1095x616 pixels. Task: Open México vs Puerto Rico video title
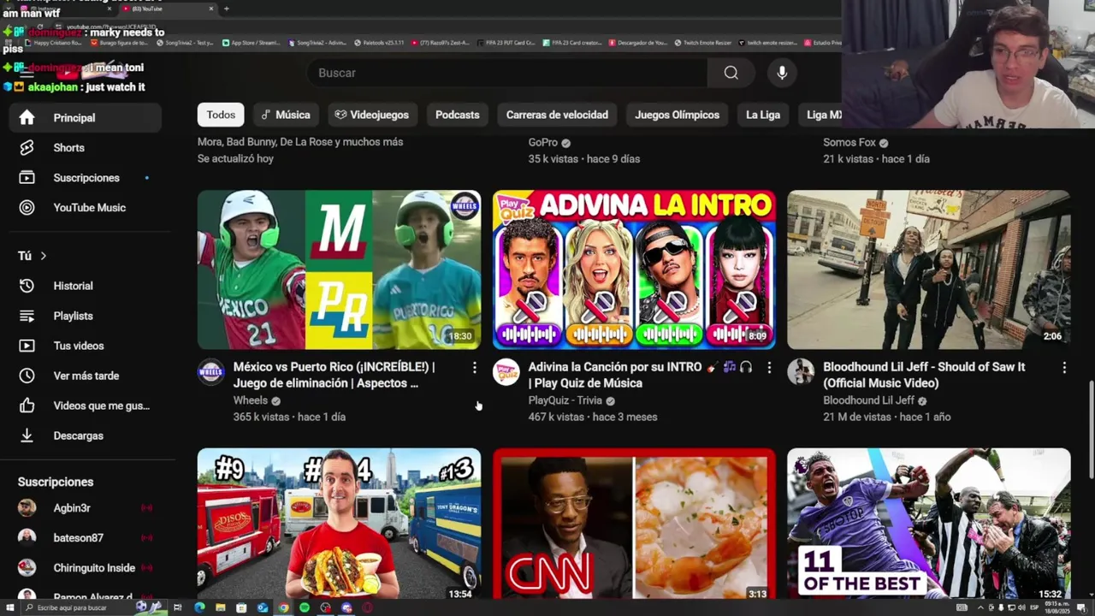pyautogui.click(x=334, y=375)
